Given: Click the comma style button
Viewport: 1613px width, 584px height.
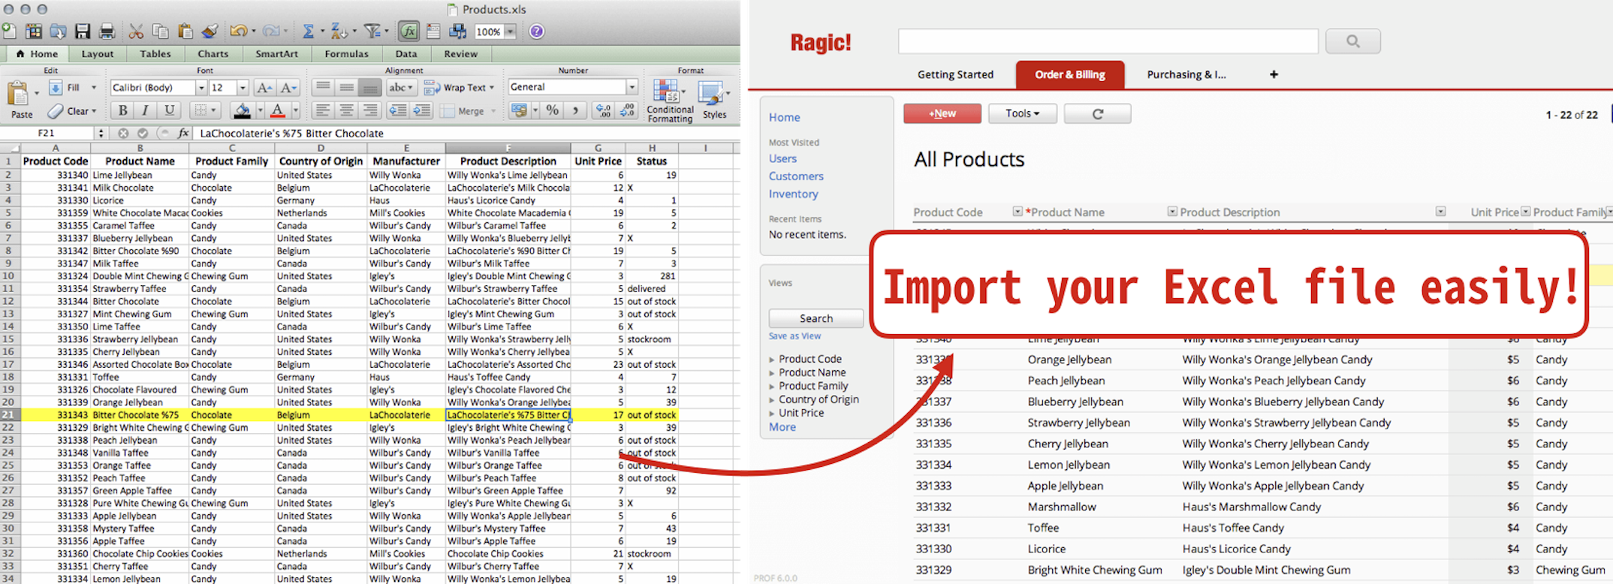Looking at the screenshot, I should coord(575,110).
